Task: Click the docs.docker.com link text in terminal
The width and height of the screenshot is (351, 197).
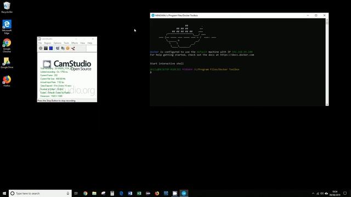Action: [237, 55]
